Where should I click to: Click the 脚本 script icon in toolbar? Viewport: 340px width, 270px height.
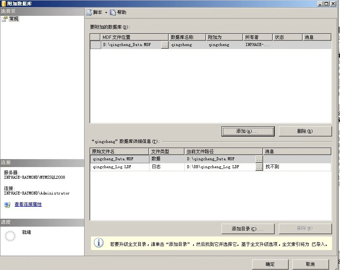89,12
